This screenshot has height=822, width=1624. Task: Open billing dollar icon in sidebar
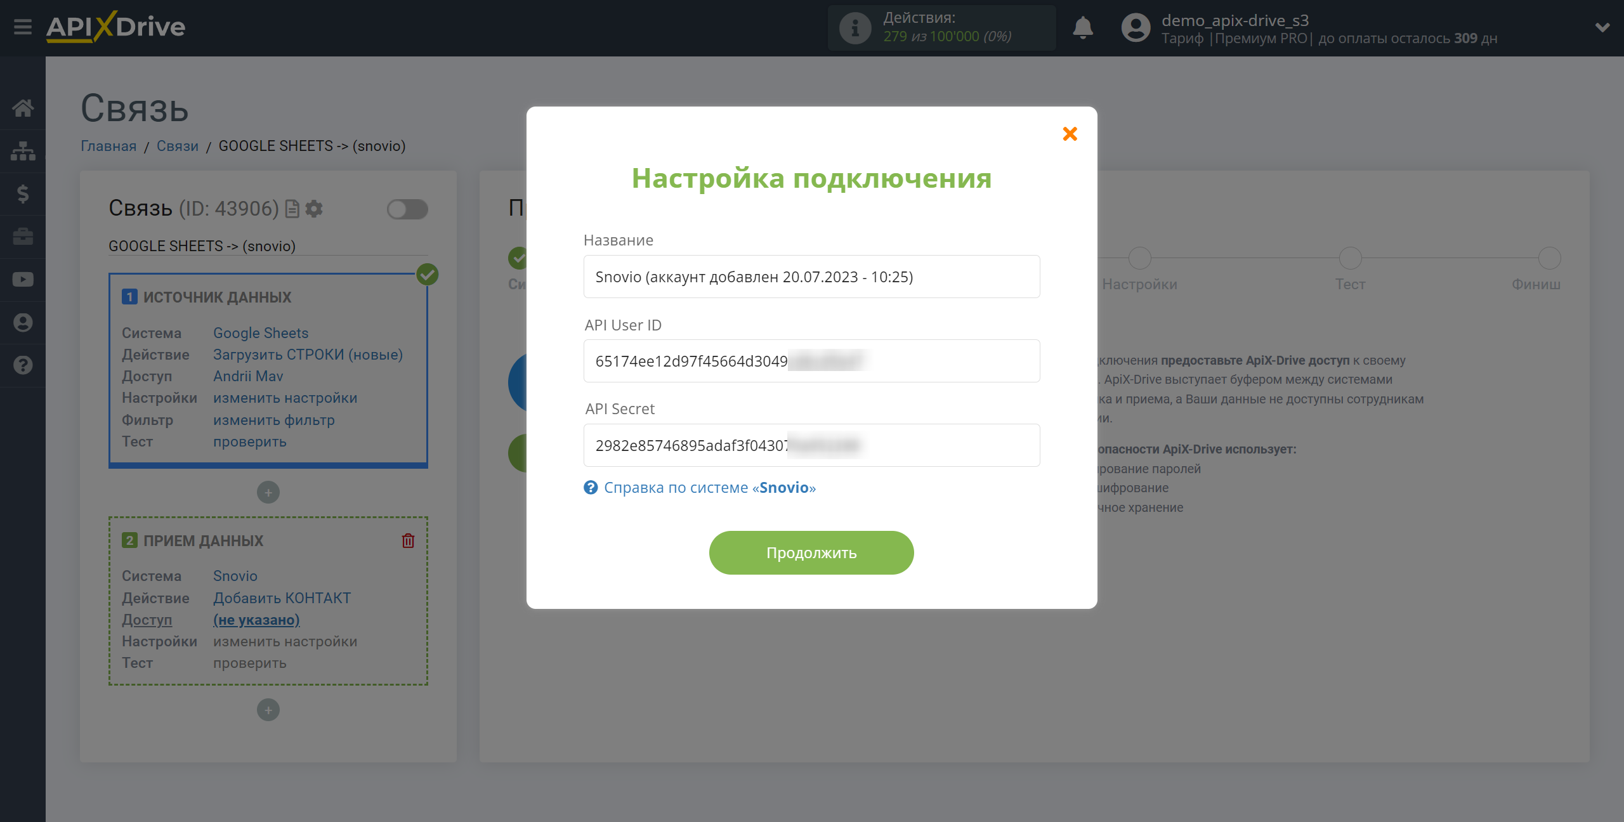tap(23, 193)
